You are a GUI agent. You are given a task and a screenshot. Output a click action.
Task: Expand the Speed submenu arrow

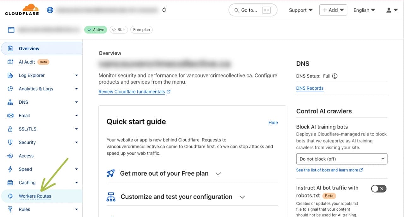point(76,169)
